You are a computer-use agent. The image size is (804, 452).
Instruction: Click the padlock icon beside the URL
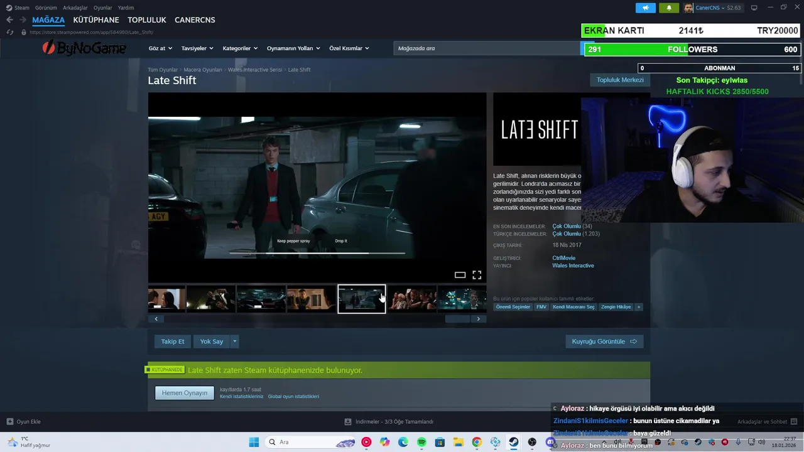point(24,32)
